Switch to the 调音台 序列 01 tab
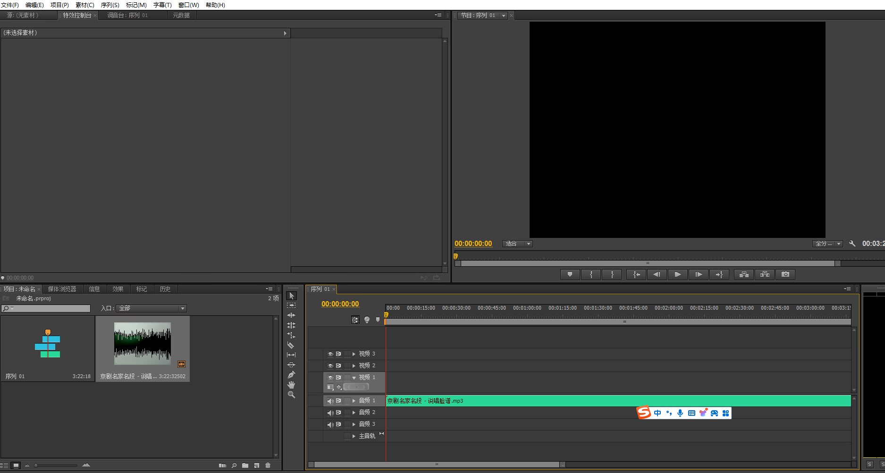The height and width of the screenshot is (473, 885). (127, 15)
